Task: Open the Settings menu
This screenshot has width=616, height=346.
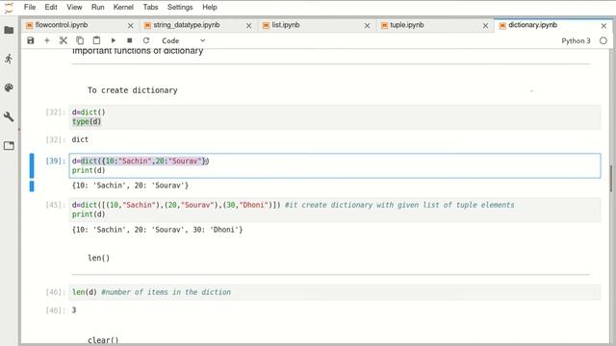Action: 180,7
